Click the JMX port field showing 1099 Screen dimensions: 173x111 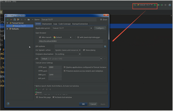click(55, 75)
